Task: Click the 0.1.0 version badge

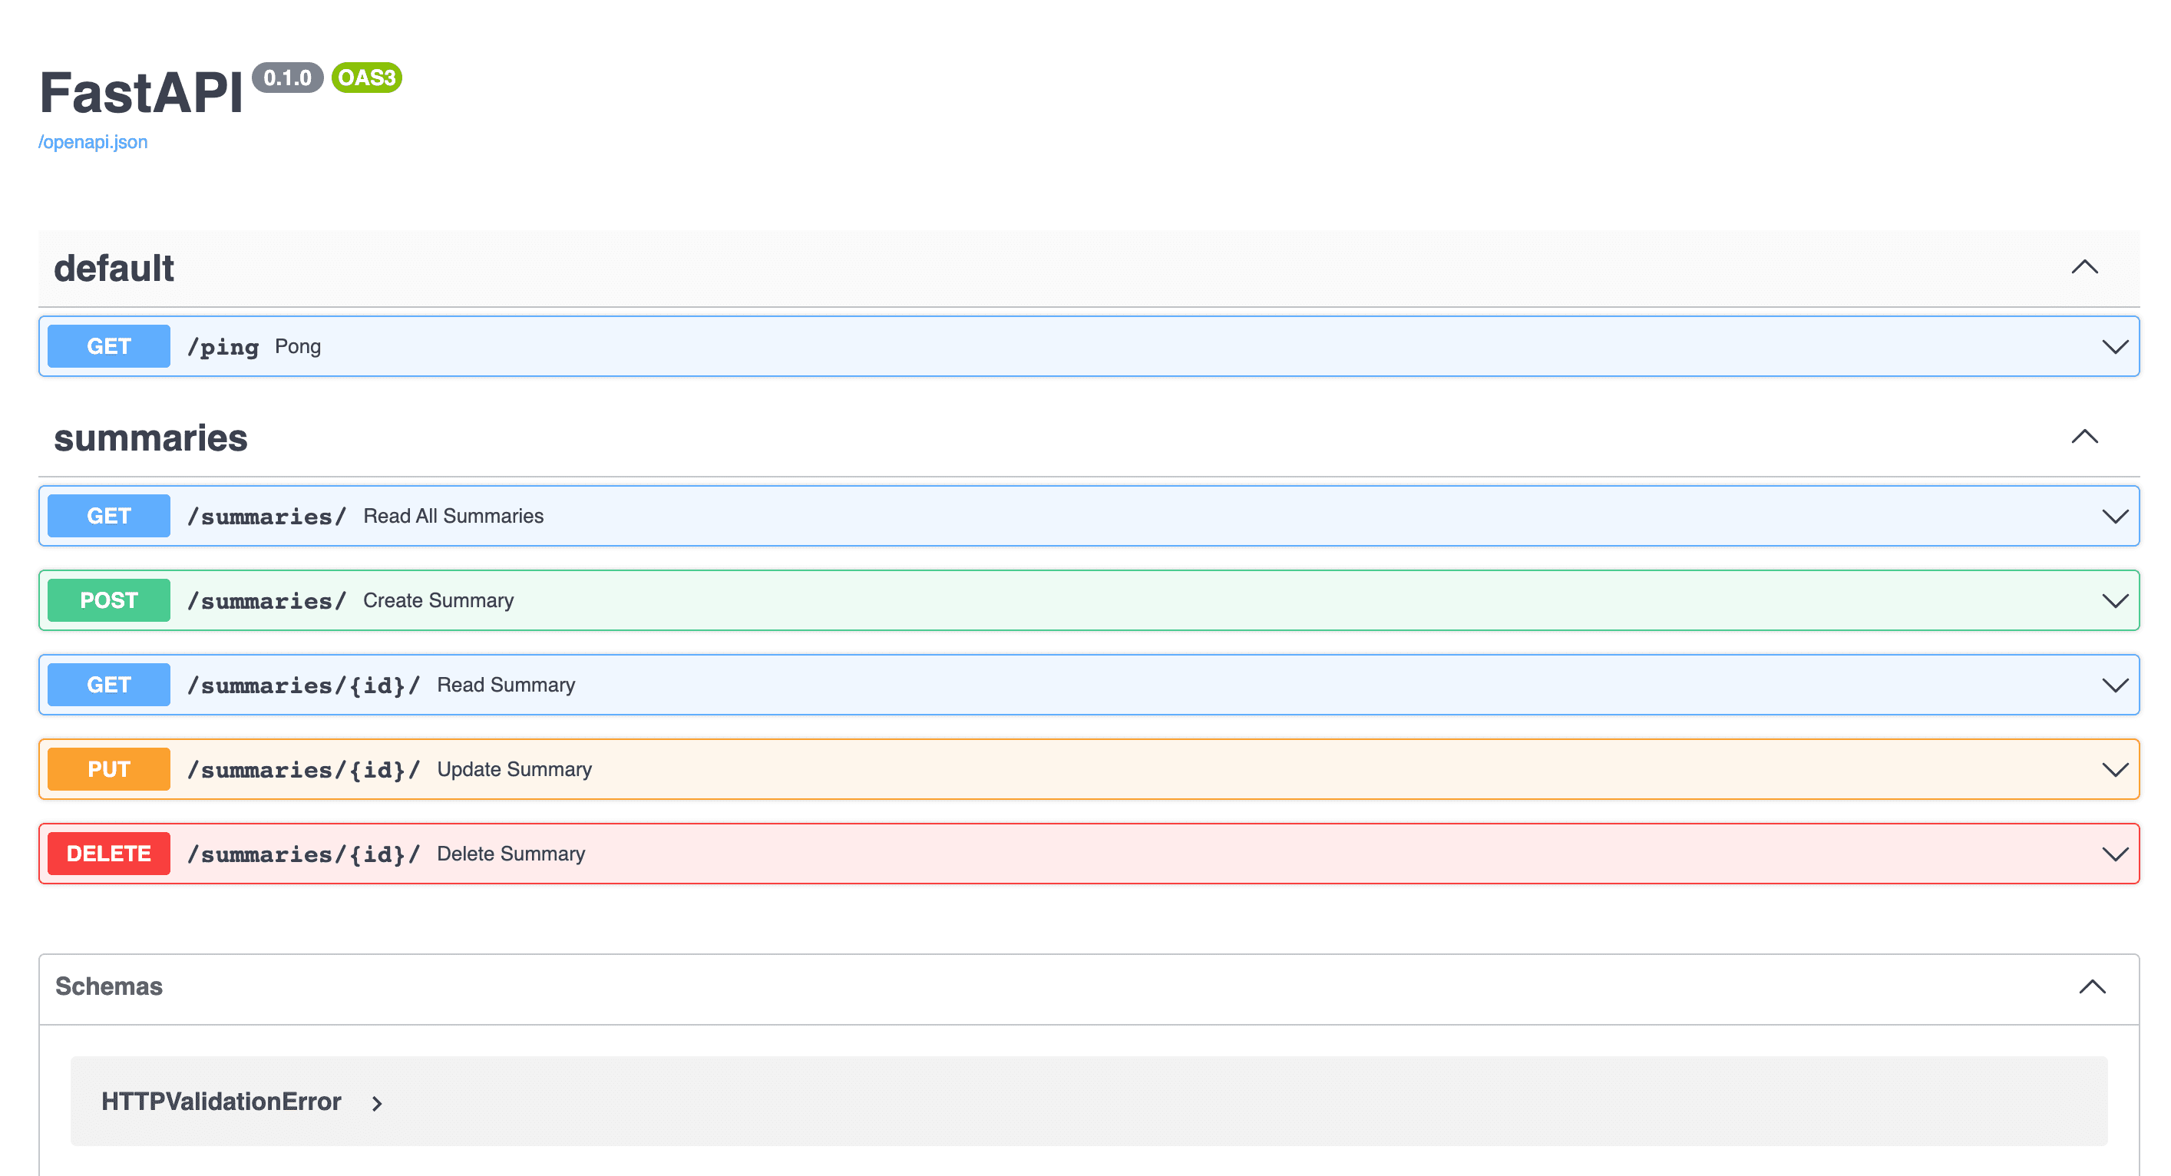Action: (x=287, y=78)
